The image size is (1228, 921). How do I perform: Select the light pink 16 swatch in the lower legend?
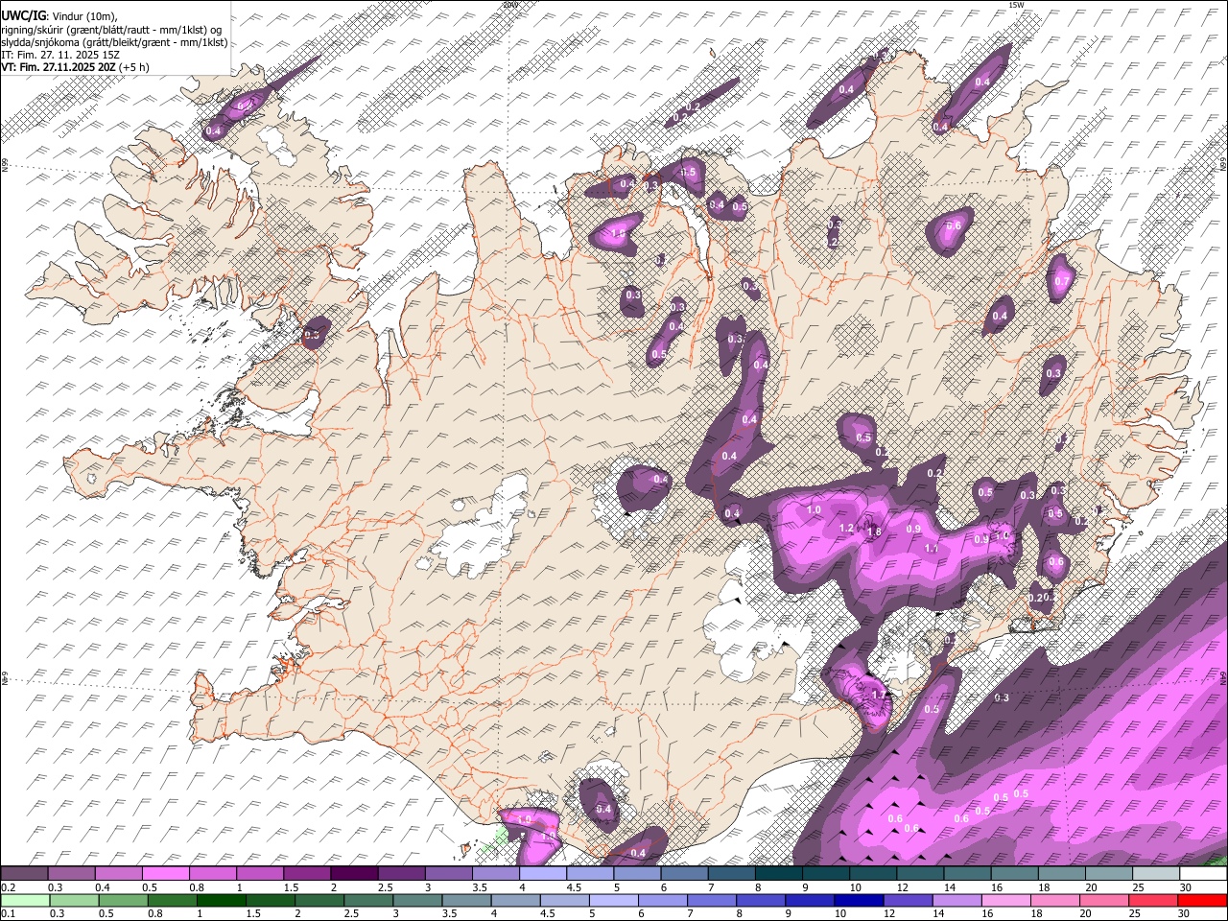tap(1005, 900)
